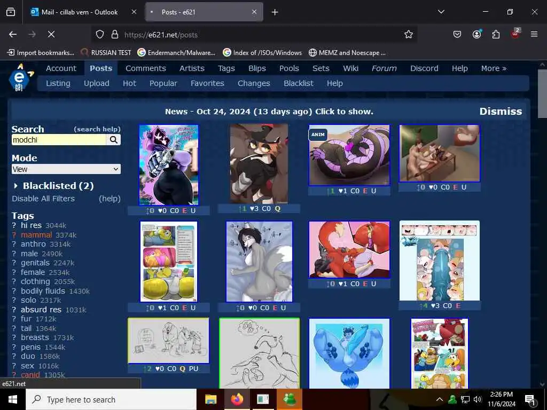Open the volume control tray icon

coord(478,399)
